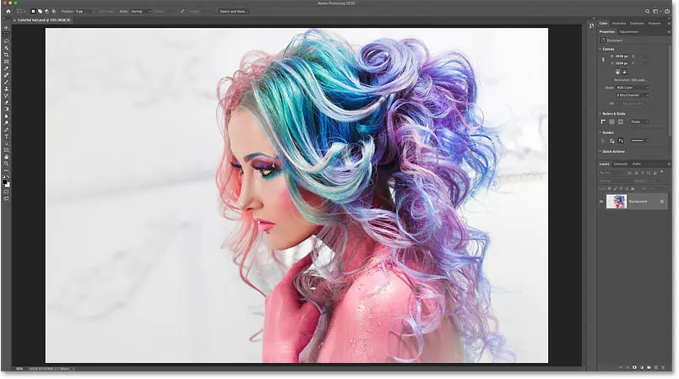
Task: Select the Move tool
Action: [x=6, y=27]
